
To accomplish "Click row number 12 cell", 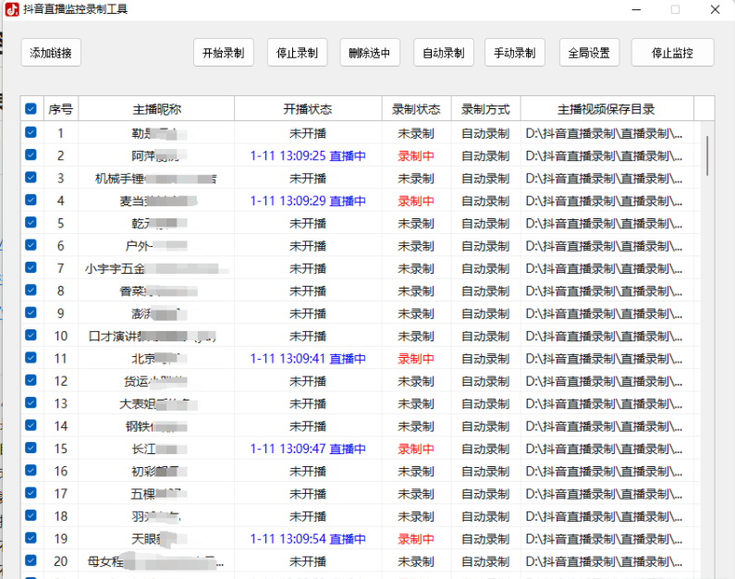I will [x=61, y=381].
